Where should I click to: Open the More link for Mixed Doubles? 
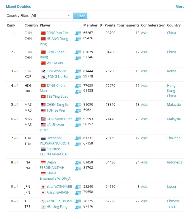pos(180,7)
